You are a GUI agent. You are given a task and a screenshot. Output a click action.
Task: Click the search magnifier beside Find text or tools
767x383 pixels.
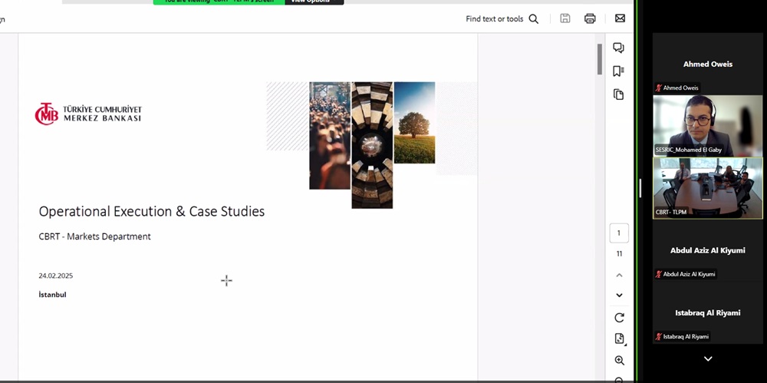pos(534,19)
